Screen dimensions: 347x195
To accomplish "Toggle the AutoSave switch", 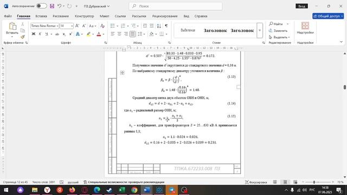I will click(x=42, y=6).
